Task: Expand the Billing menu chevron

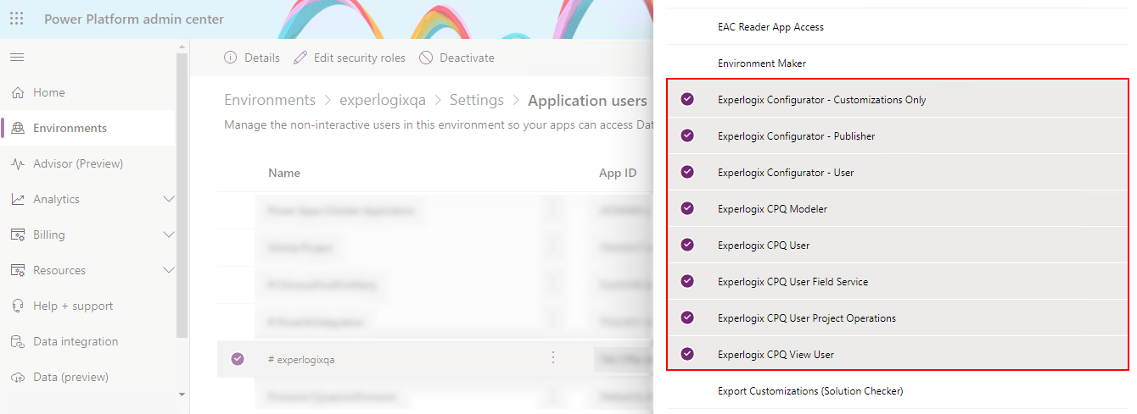Action: 168,235
